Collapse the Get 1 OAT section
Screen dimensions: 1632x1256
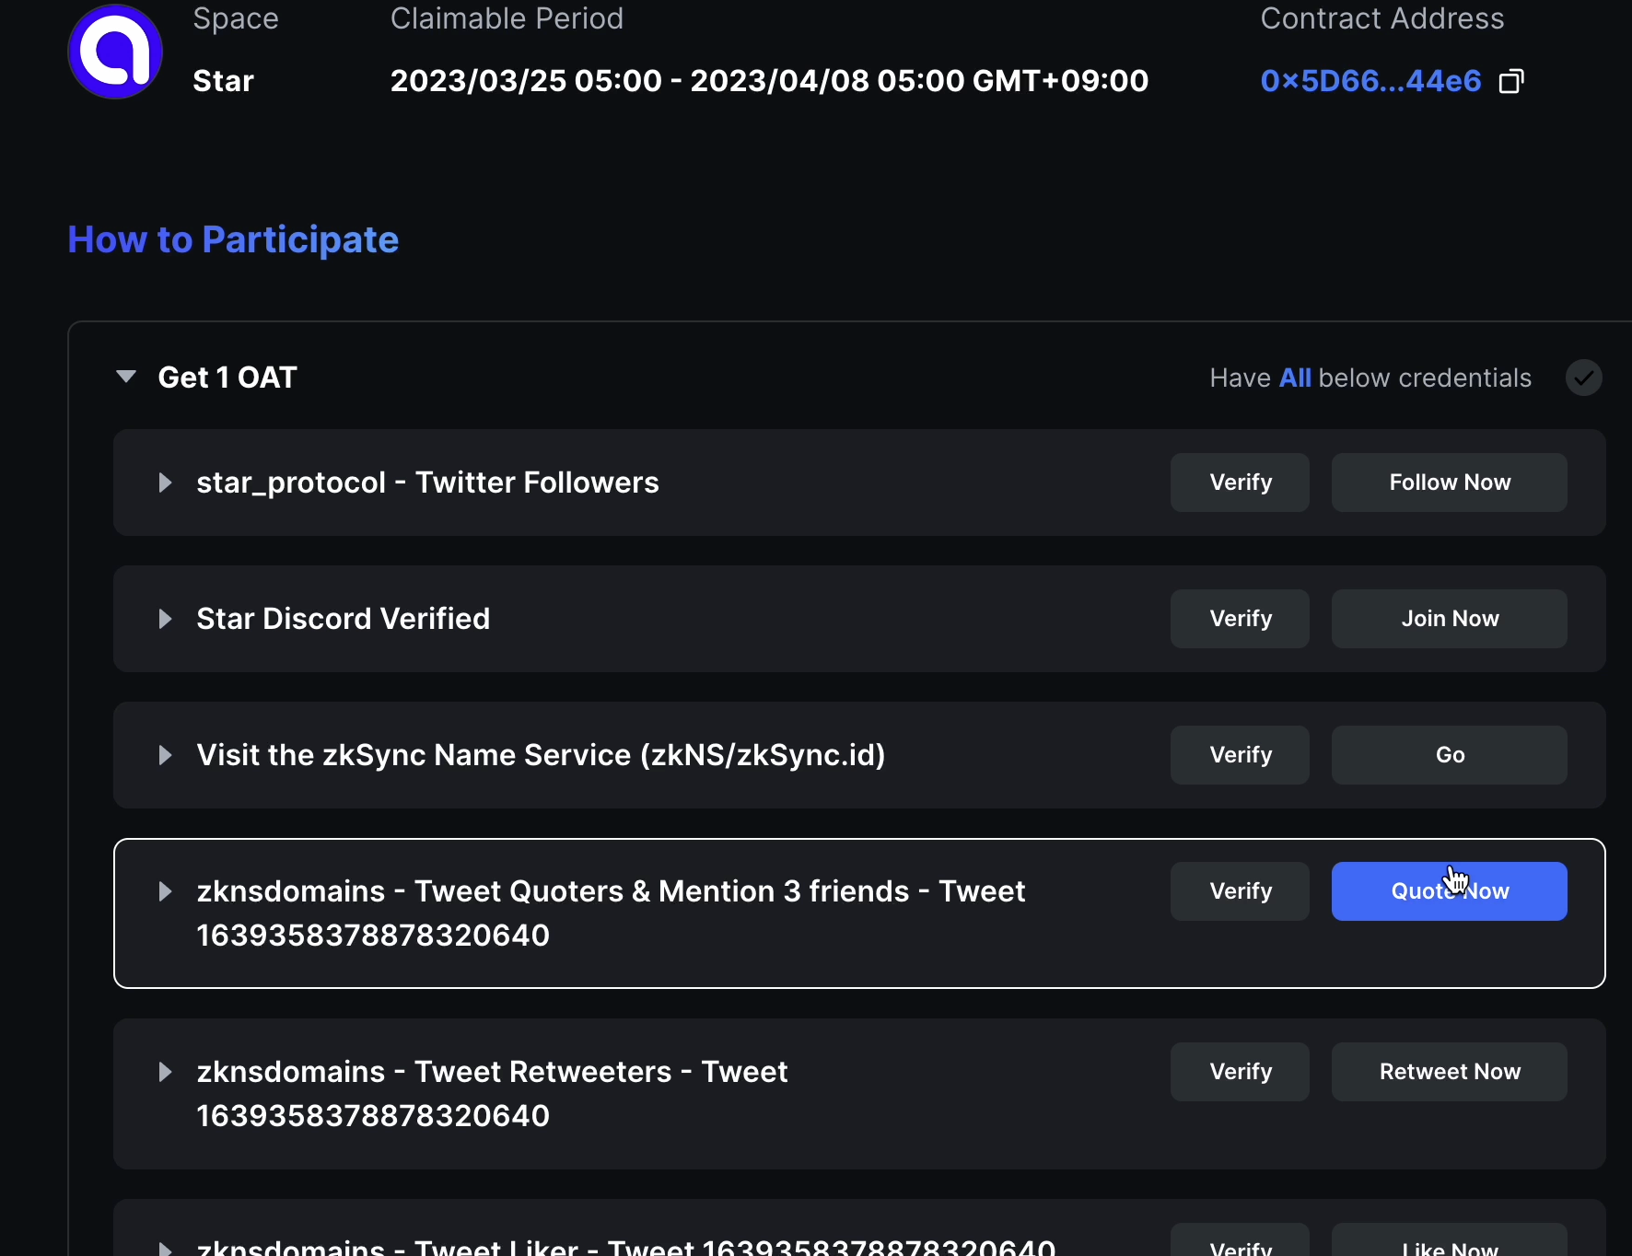(x=126, y=377)
